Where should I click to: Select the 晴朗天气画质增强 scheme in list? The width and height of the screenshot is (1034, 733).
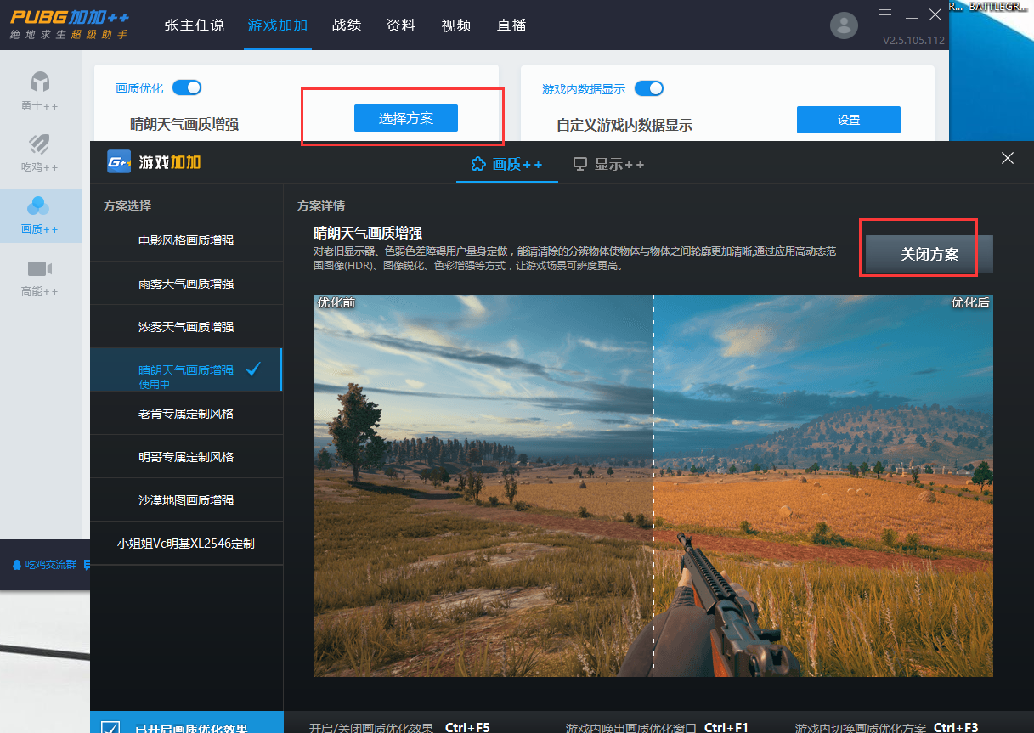[186, 370]
